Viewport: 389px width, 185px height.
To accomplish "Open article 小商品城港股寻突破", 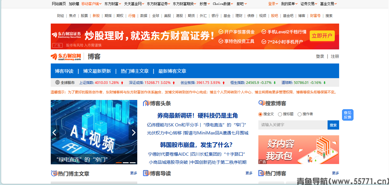I will coord(168,162).
